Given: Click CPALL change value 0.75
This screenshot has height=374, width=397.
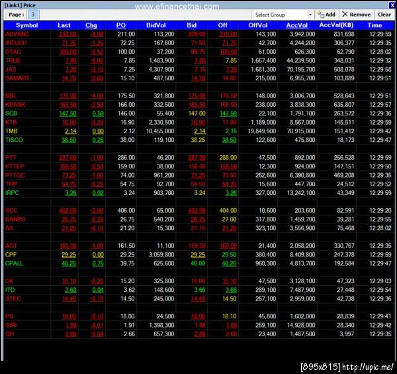Looking at the screenshot, I should [x=98, y=263].
